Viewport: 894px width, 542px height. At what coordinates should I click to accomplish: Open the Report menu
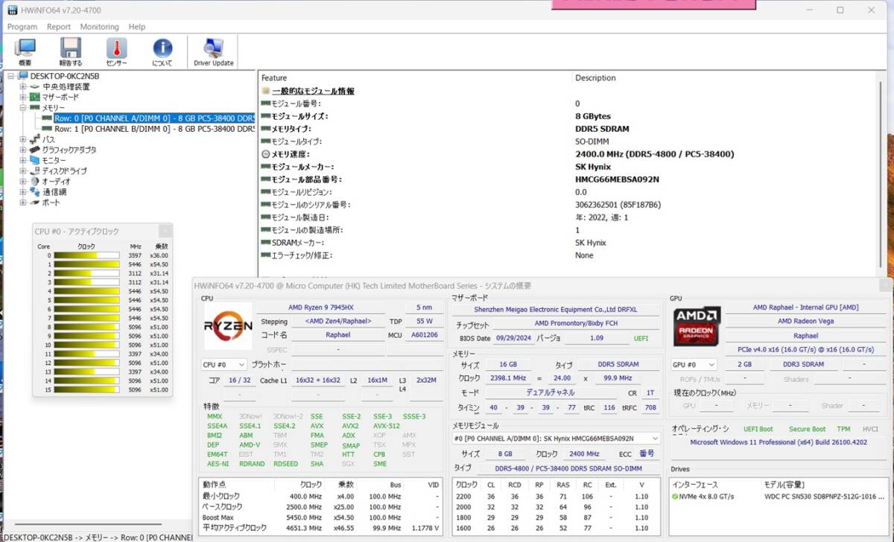(x=59, y=27)
